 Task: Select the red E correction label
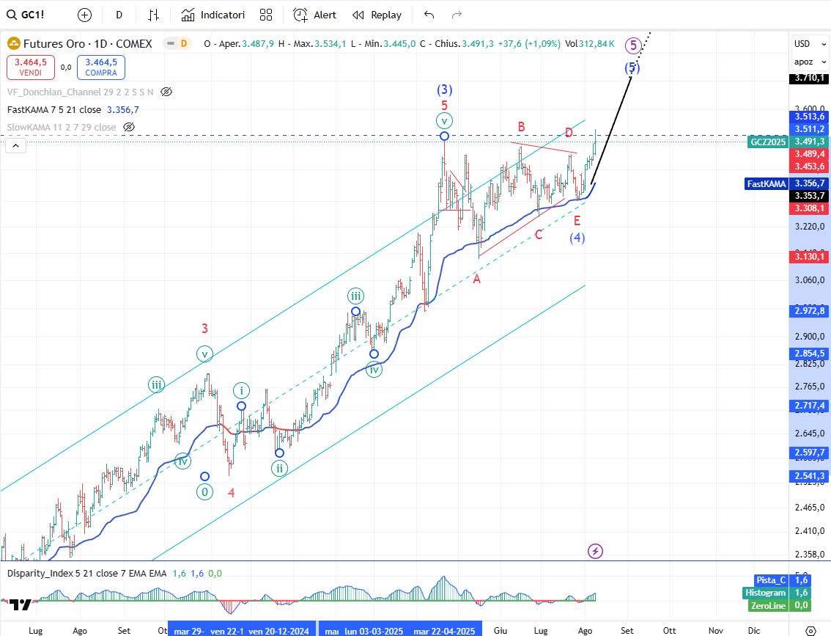(577, 221)
